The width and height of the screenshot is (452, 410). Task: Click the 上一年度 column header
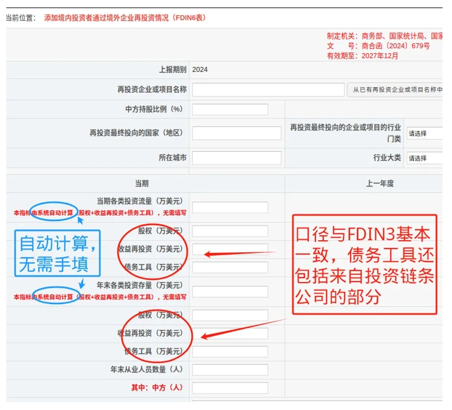coord(379,183)
